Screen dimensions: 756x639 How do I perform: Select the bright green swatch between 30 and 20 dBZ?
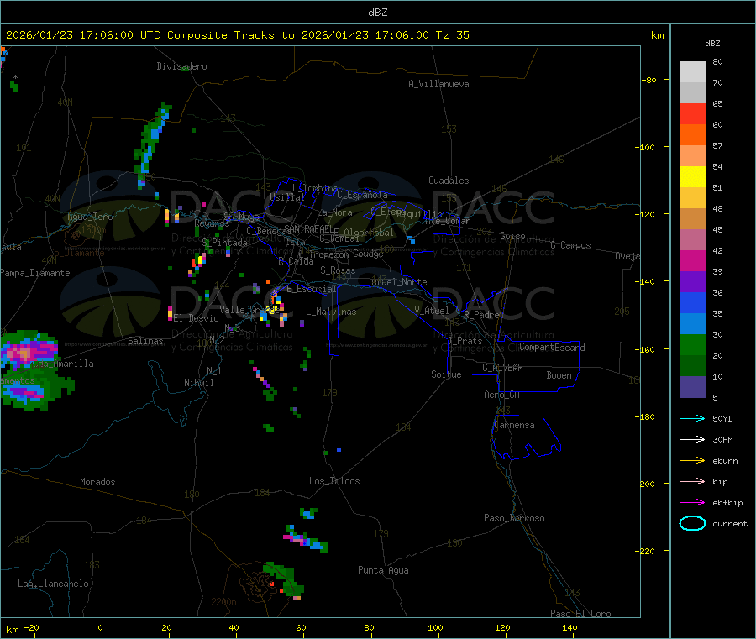pyautogui.click(x=692, y=344)
